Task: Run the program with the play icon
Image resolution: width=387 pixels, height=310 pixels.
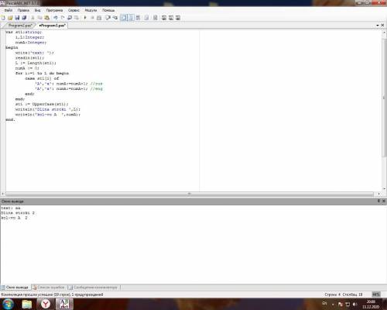Action: 85,18
